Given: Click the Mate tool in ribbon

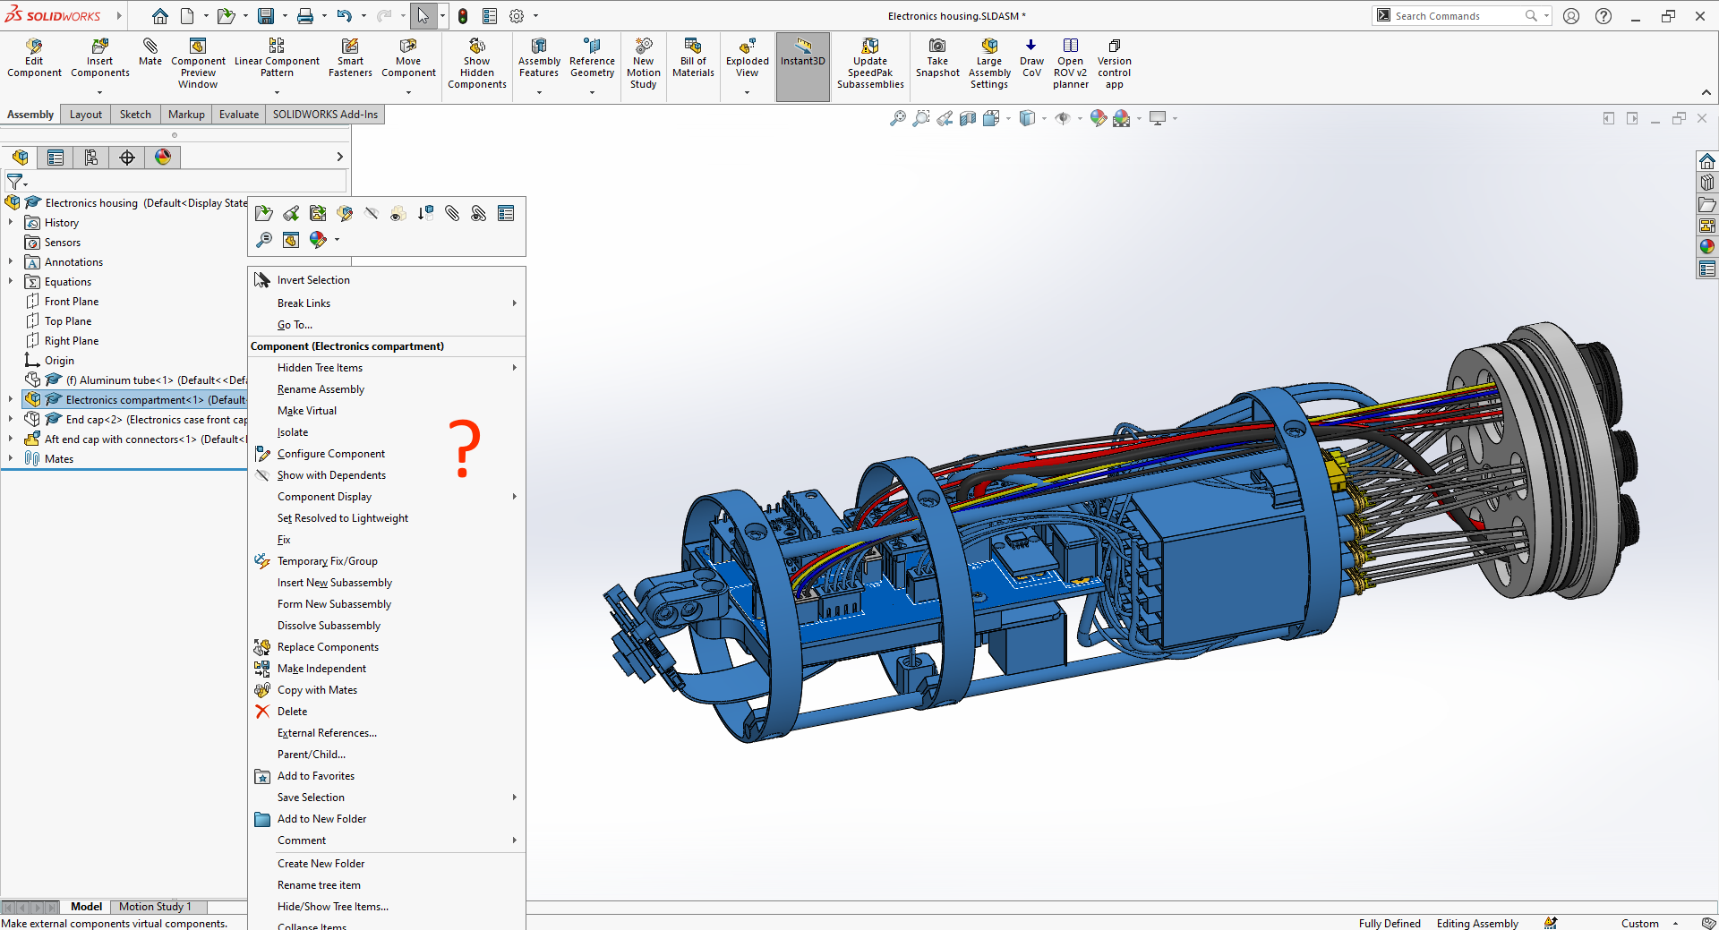Looking at the screenshot, I should [x=150, y=53].
